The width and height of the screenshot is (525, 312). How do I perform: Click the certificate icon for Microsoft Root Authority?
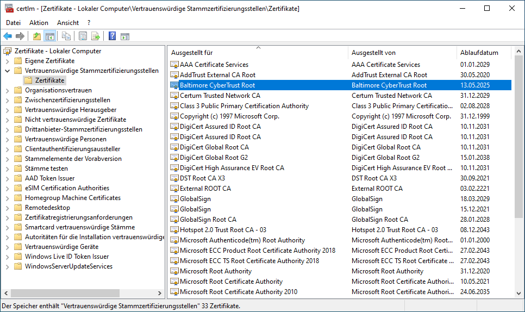pos(174,271)
